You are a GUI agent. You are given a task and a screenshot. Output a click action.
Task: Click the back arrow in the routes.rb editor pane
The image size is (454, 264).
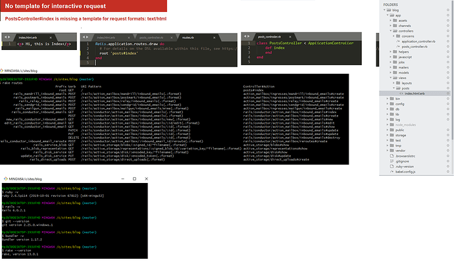pyautogui.click(x=84, y=37)
